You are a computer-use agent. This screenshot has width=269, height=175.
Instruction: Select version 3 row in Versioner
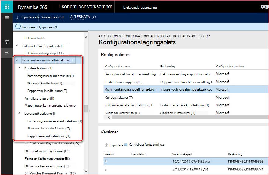(186, 169)
